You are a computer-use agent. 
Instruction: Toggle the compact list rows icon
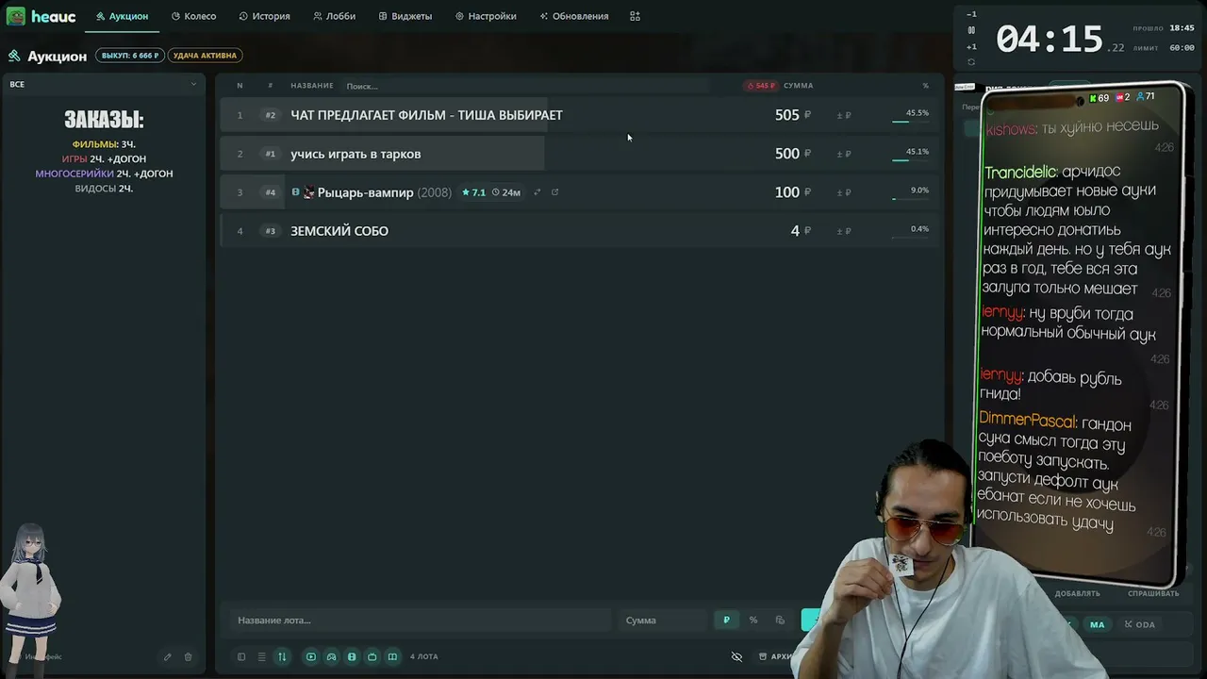[261, 656]
